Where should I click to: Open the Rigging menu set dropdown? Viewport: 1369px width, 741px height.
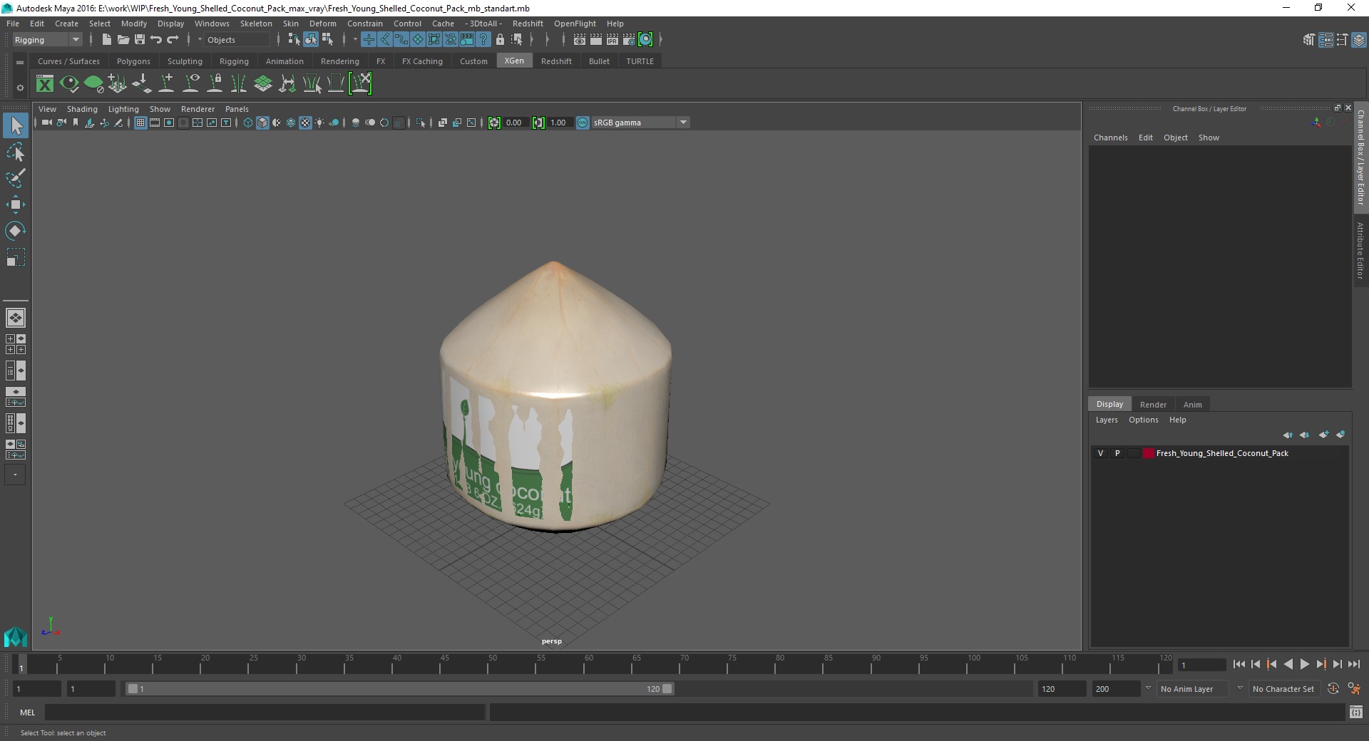pyautogui.click(x=47, y=40)
